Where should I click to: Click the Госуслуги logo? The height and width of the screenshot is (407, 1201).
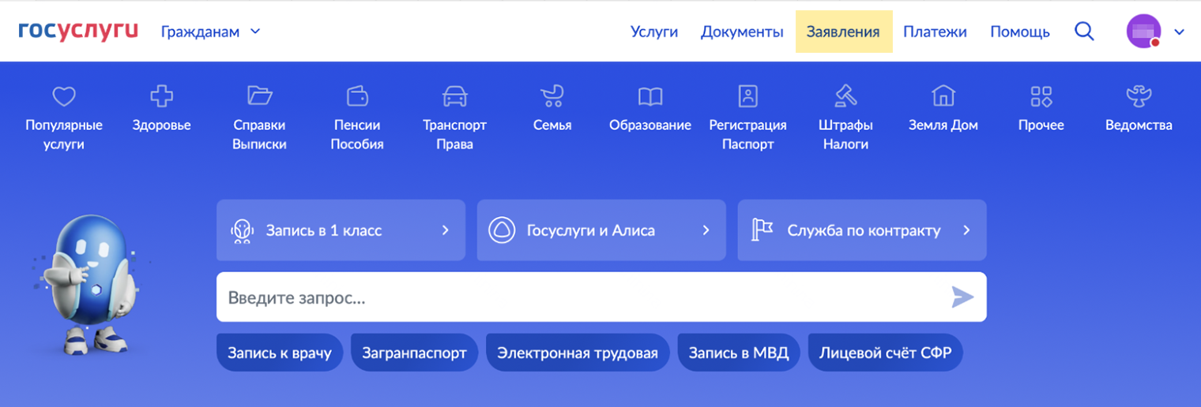78,32
